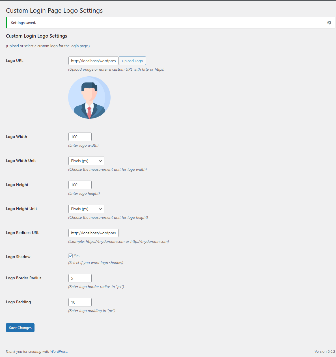The height and width of the screenshot is (357, 336).
Task: Click the Logo Height input box
Action: pyautogui.click(x=80, y=185)
